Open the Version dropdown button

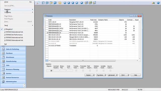click(x=90, y=75)
